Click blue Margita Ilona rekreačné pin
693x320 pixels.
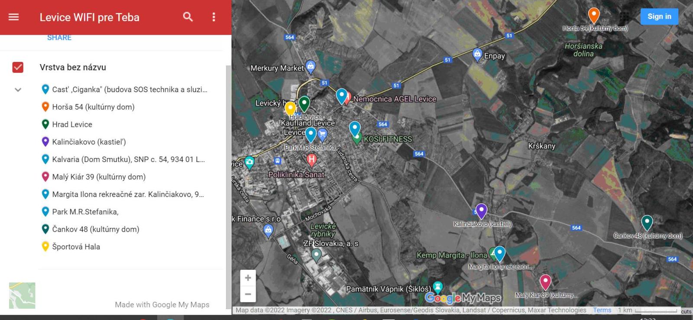tap(500, 254)
